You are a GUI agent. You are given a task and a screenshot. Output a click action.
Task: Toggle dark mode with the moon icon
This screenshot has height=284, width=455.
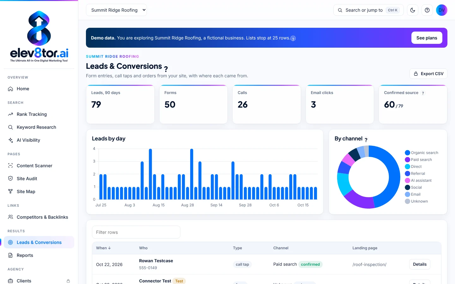click(x=413, y=10)
